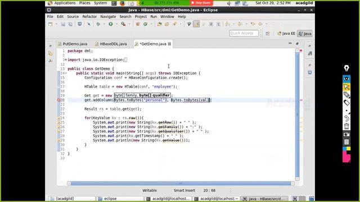Switch to PutDemo.java tab
The height and width of the screenshot is (202, 360).
coord(73,44)
